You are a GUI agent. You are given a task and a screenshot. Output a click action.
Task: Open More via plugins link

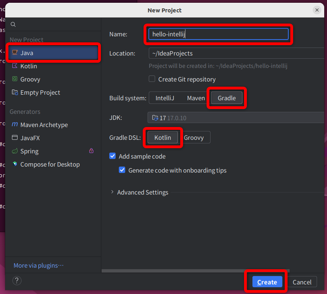pyautogui.click(x=39, y=265)
